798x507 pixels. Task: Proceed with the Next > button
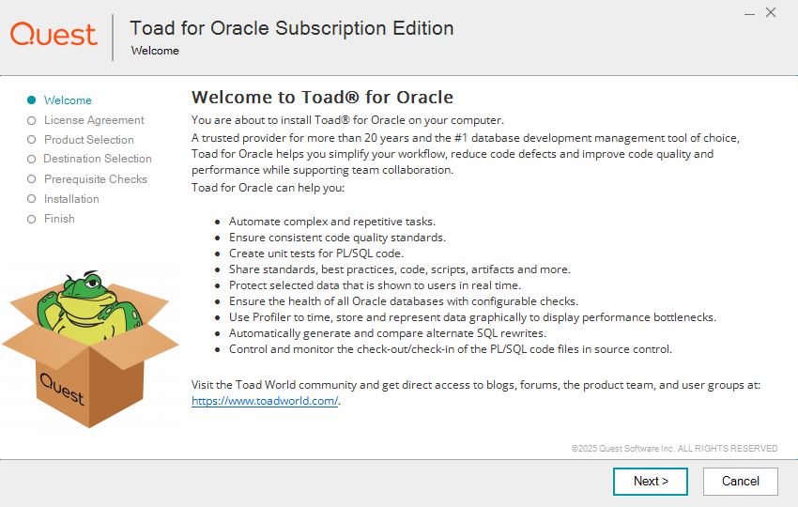[651, 481]
